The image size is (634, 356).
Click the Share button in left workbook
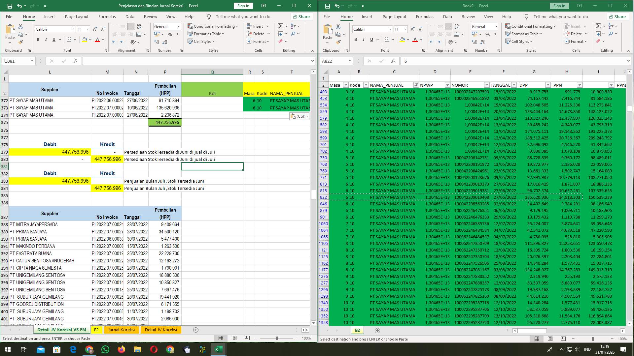pos(301,16)
